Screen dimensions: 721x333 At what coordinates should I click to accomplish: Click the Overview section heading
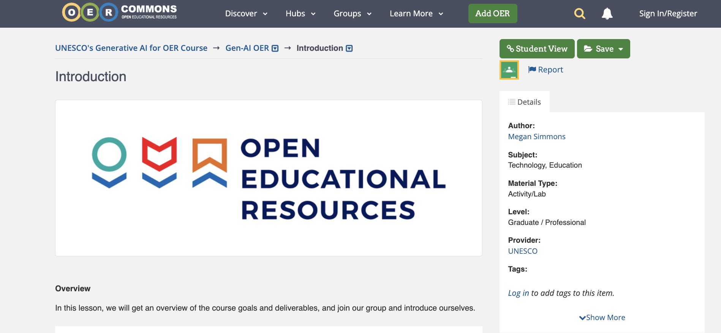click(x=73, y=289)
